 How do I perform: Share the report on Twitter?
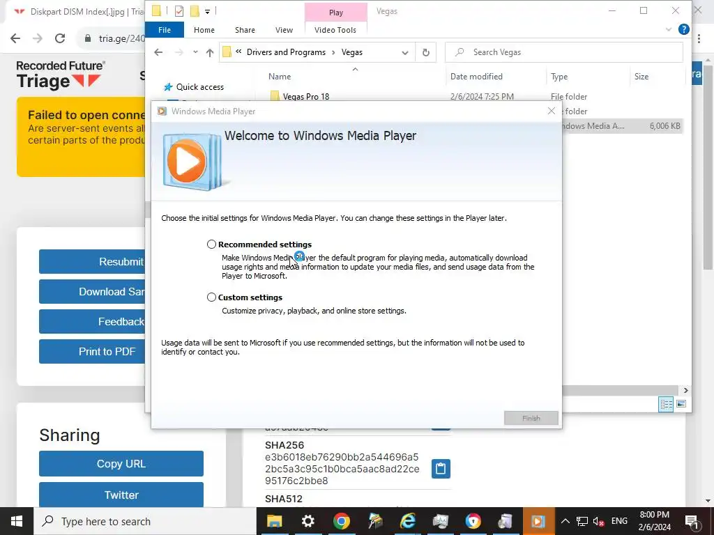click(x=121, y=495)
